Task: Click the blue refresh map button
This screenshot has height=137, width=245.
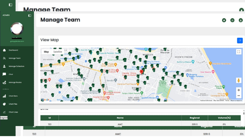Action: [x=240, y=40]
